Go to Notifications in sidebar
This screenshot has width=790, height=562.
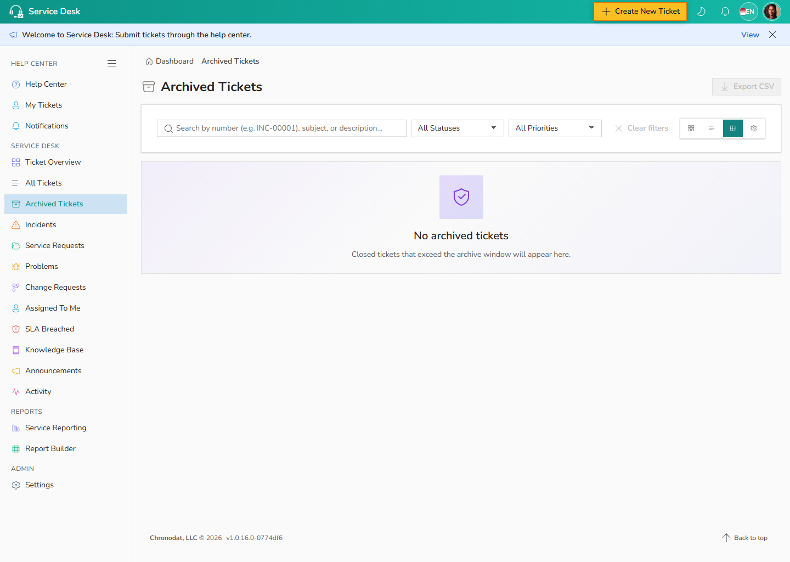tap(66, 126)
